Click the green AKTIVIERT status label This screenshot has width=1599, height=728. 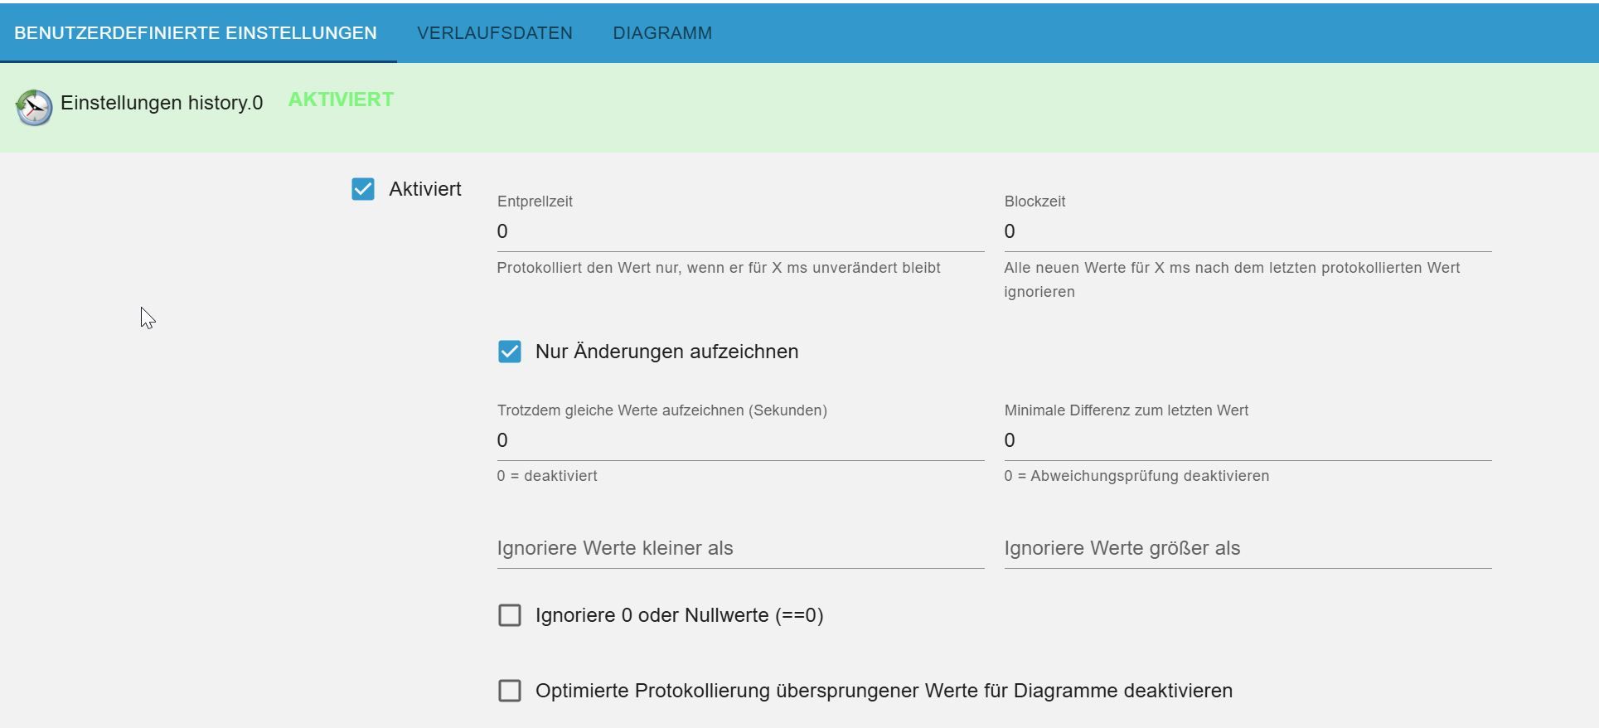(x=341, y=99)
